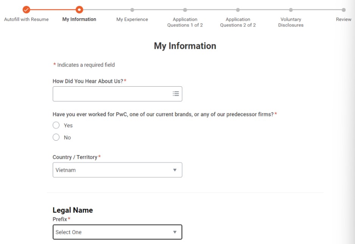Navigate to the Voluntary Disclosures label
355x244 pixels.
pyautogui.click(x=291, y=22)
